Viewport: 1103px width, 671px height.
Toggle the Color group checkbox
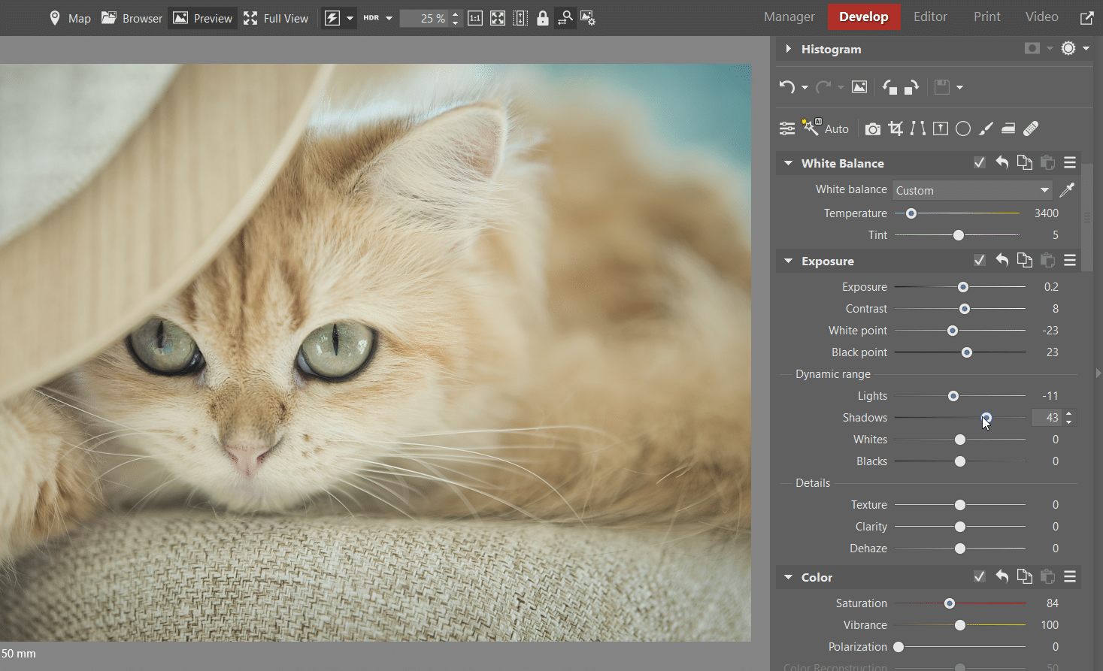point(979,577)
